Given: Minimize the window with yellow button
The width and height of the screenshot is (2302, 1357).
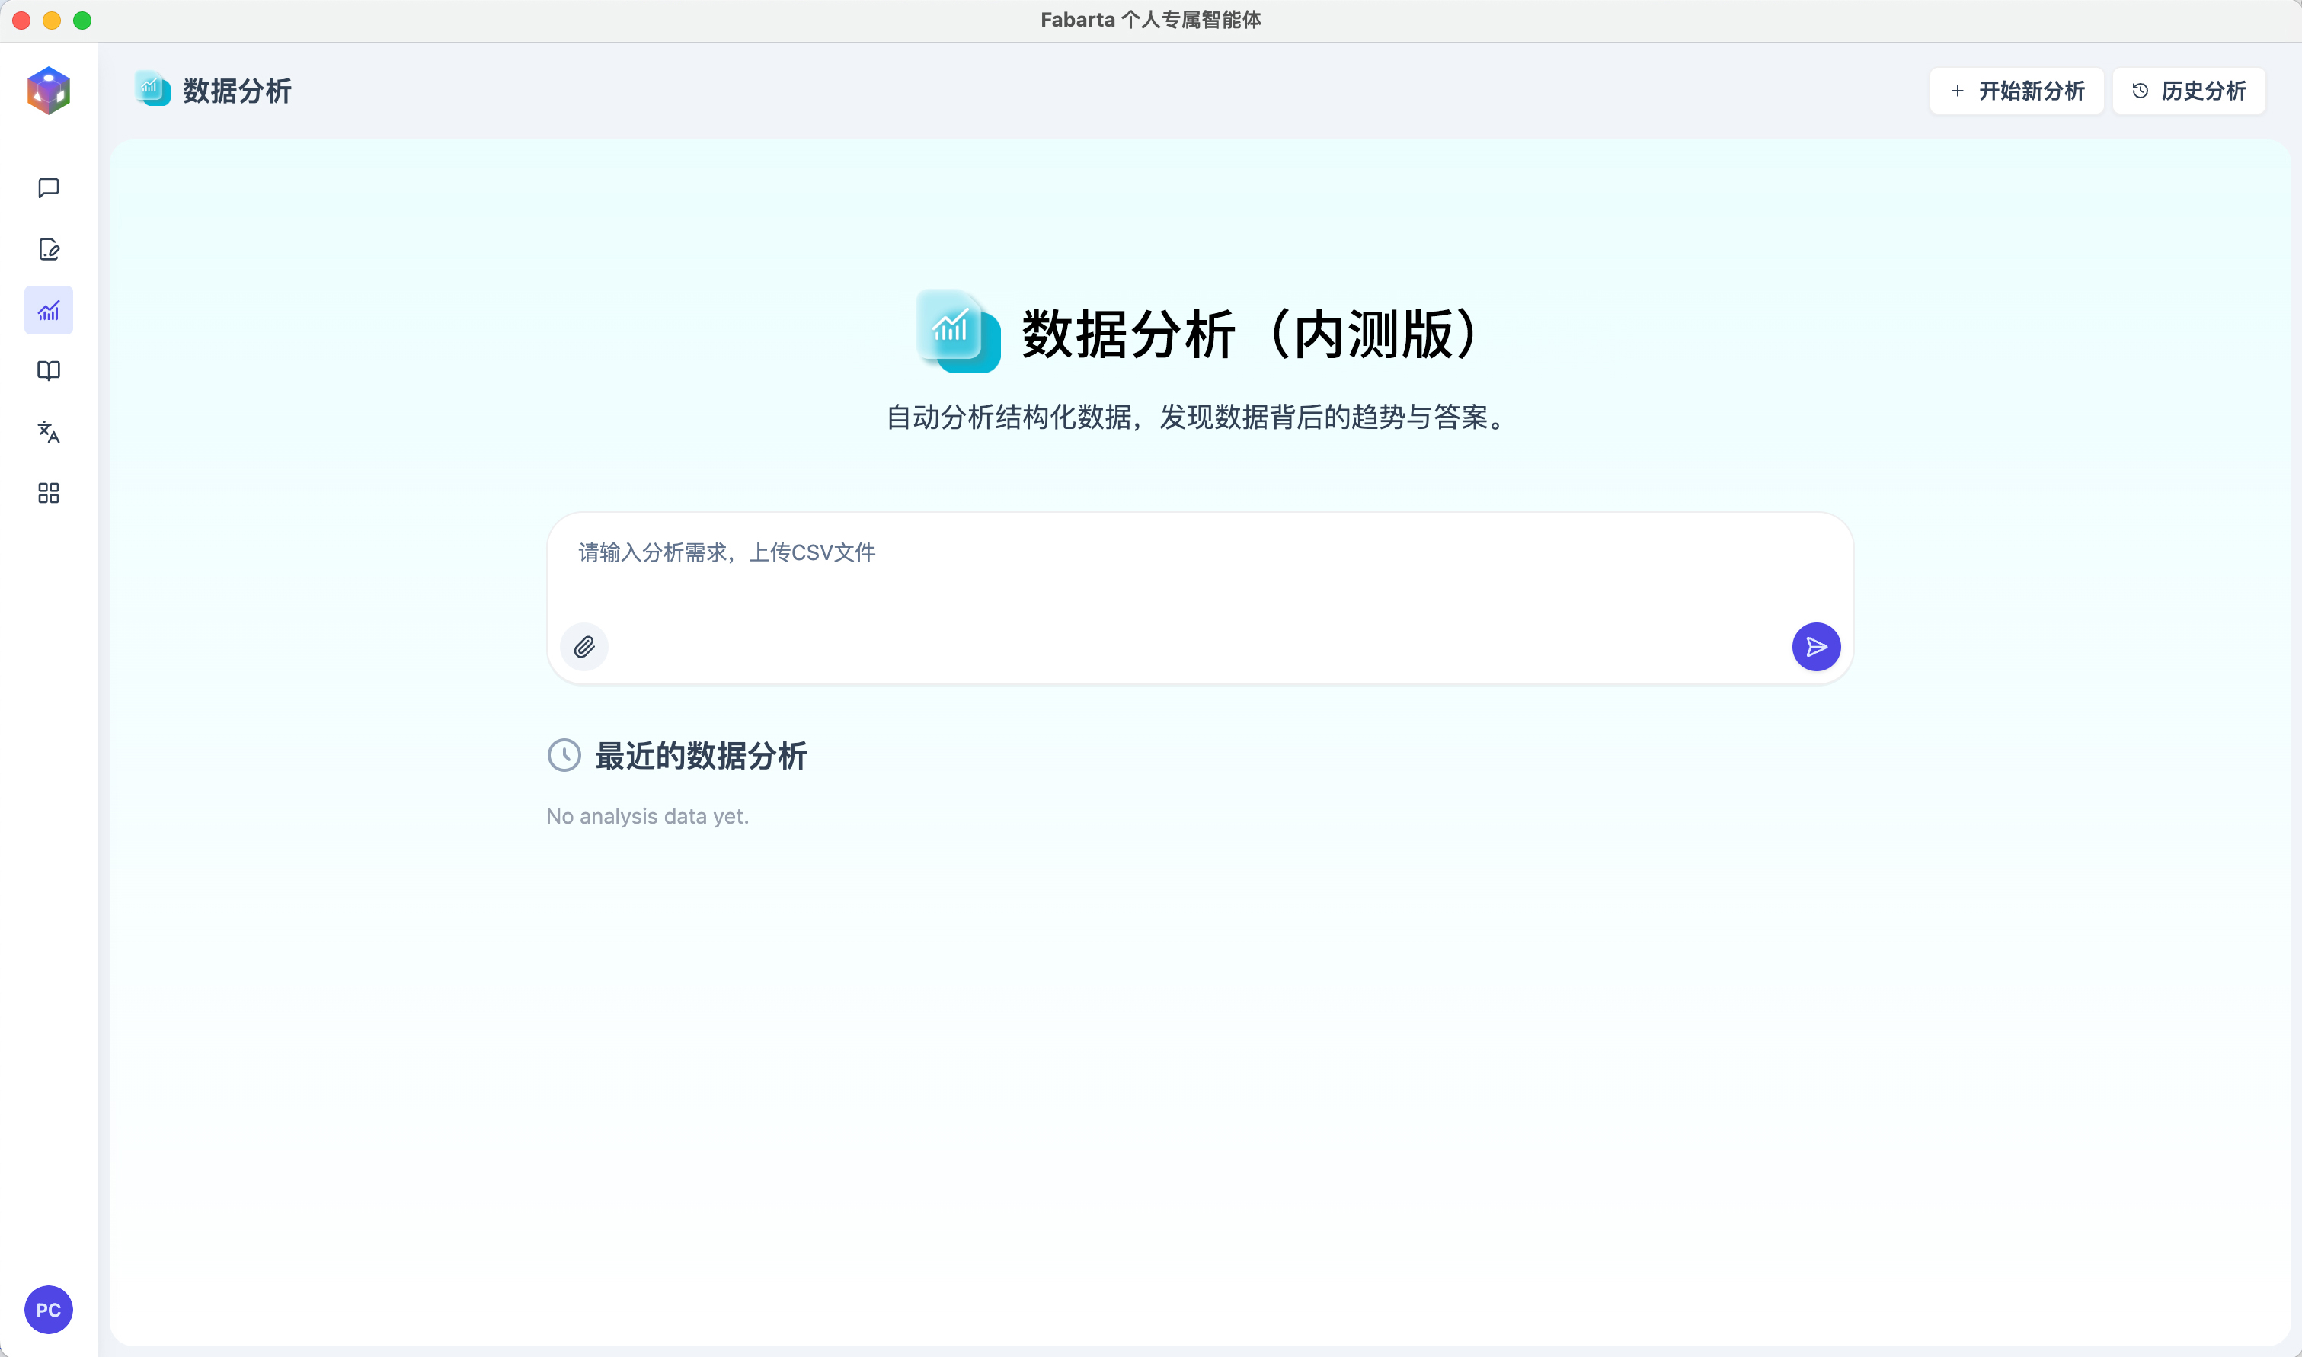Looking at the screenshot, I should pos(52,20).
